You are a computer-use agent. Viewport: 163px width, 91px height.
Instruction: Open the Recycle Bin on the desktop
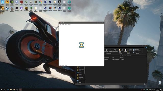(x=160, y=83)
